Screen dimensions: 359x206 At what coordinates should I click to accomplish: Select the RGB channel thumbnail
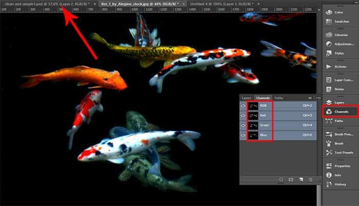pyautogui.click(x=254, y=105)
